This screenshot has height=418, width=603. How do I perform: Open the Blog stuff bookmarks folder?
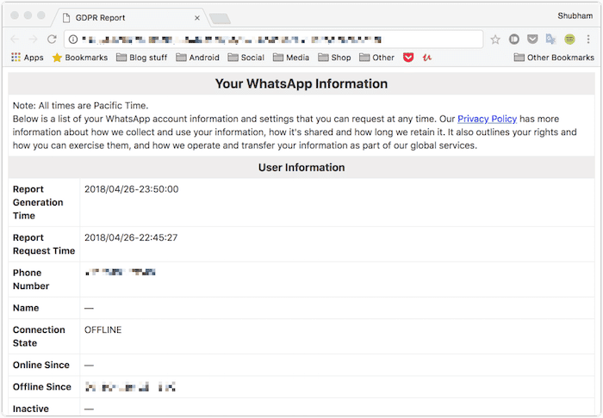142,58
